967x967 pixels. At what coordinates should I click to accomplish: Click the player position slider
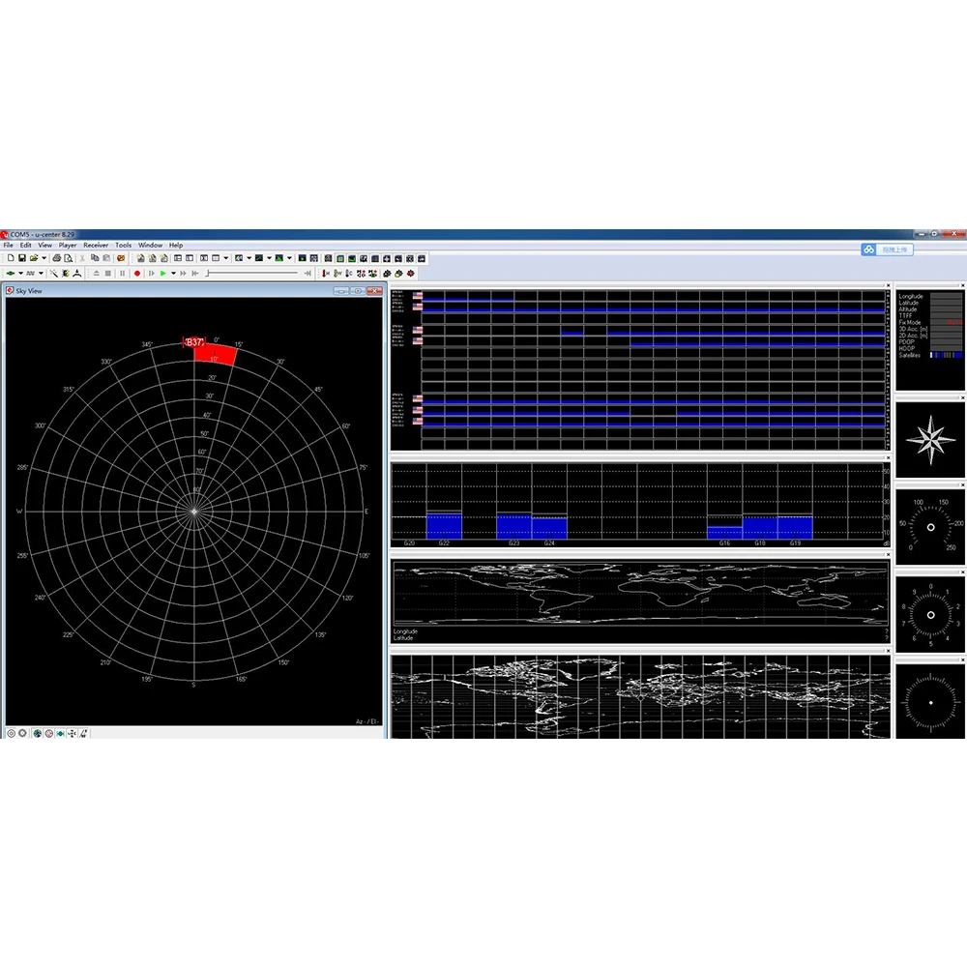(x=254, y=274)
